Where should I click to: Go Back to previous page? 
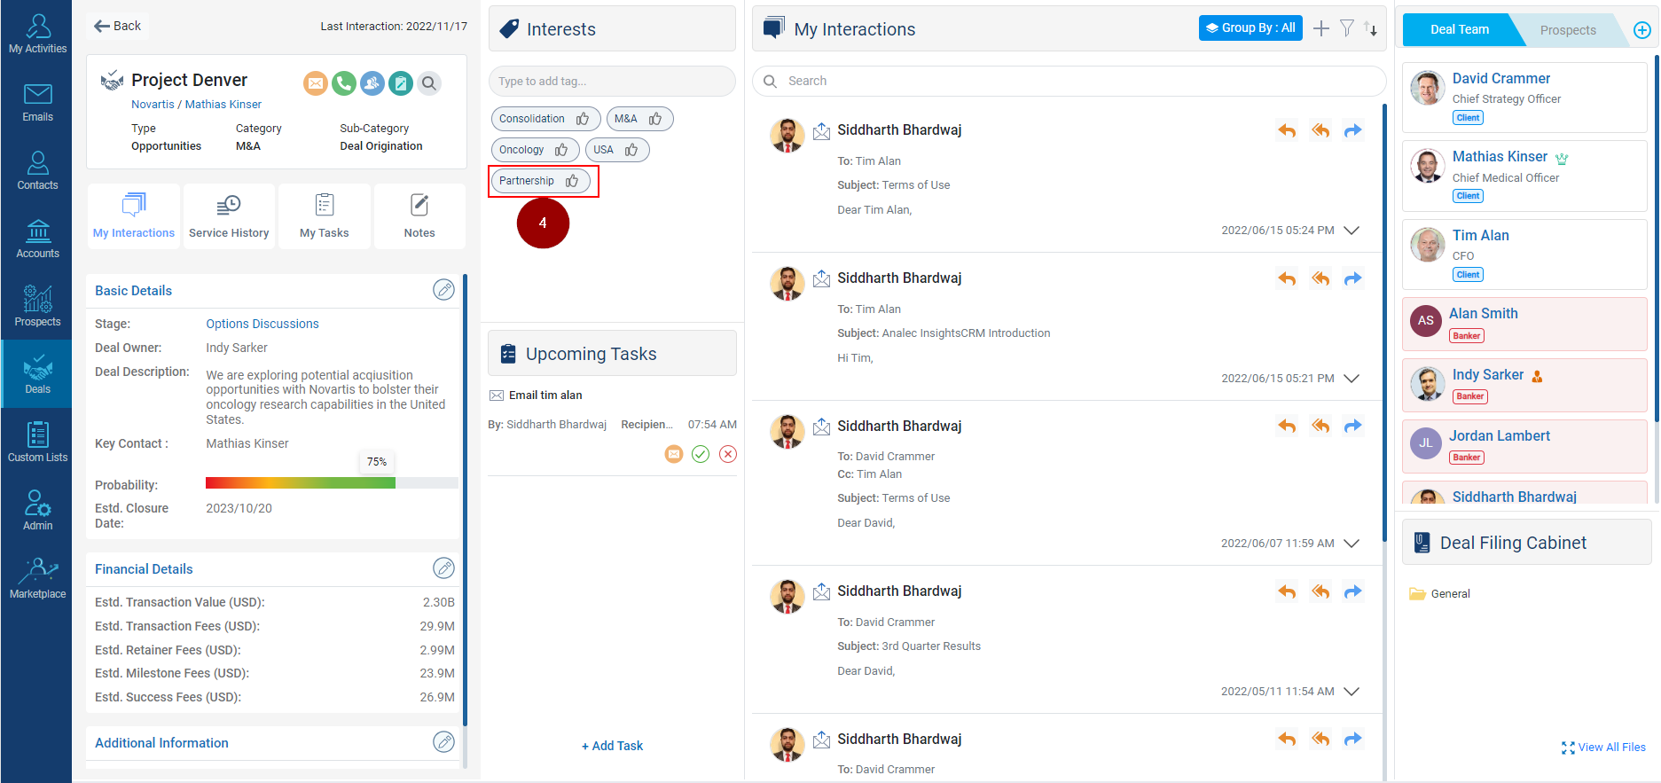tap(117, 26)
